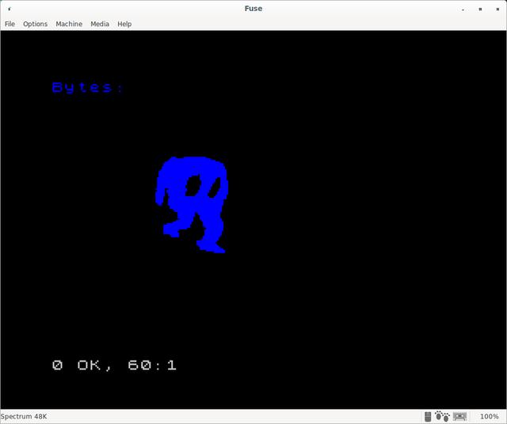Click the window menu icon in title bar
This screenshot has width=507, height=424.
pyautogui.click(x=9, y=9)
